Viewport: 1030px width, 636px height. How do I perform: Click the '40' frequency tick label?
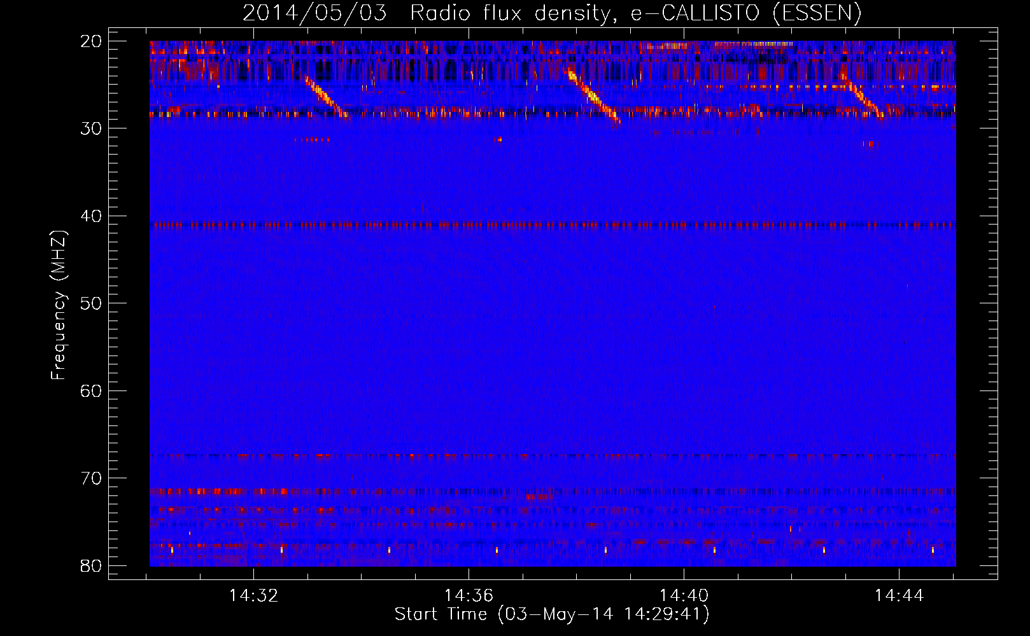click(92, 216)
